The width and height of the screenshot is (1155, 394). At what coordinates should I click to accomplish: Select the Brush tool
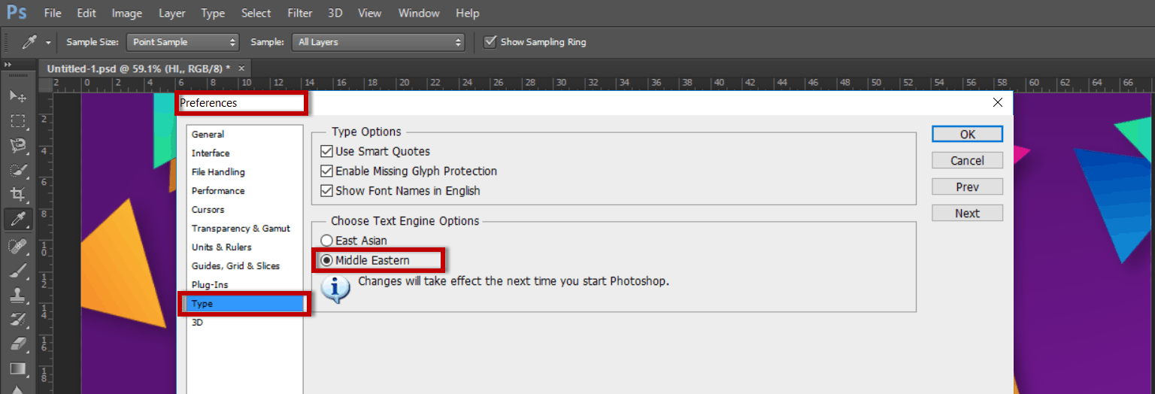pyautogui.click(x=17, y=271)
